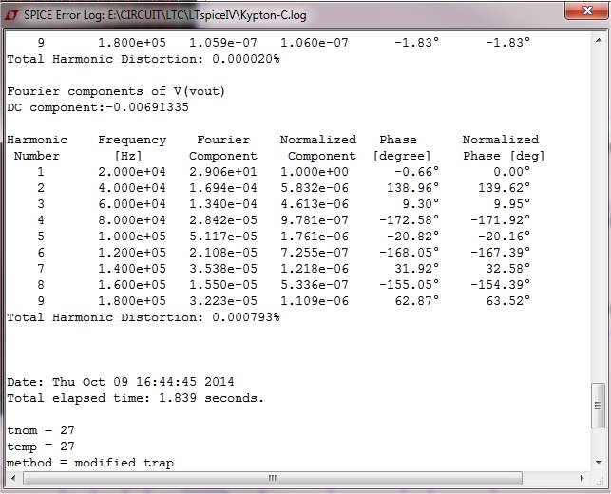
Task: Click normalized component 5.336e-07
Action: coord(315,285)
